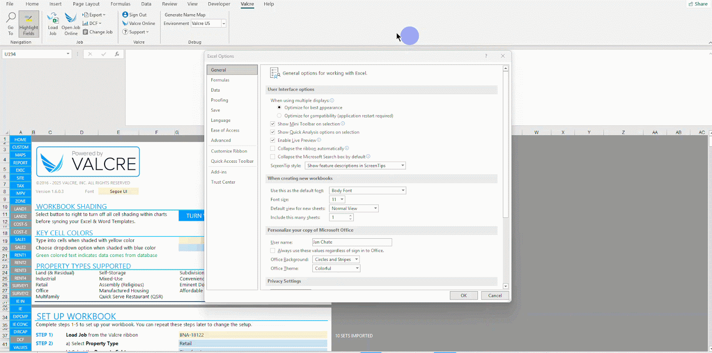
Task: Click the blue dropdown key cell swatch
Action: coord(191,248)
